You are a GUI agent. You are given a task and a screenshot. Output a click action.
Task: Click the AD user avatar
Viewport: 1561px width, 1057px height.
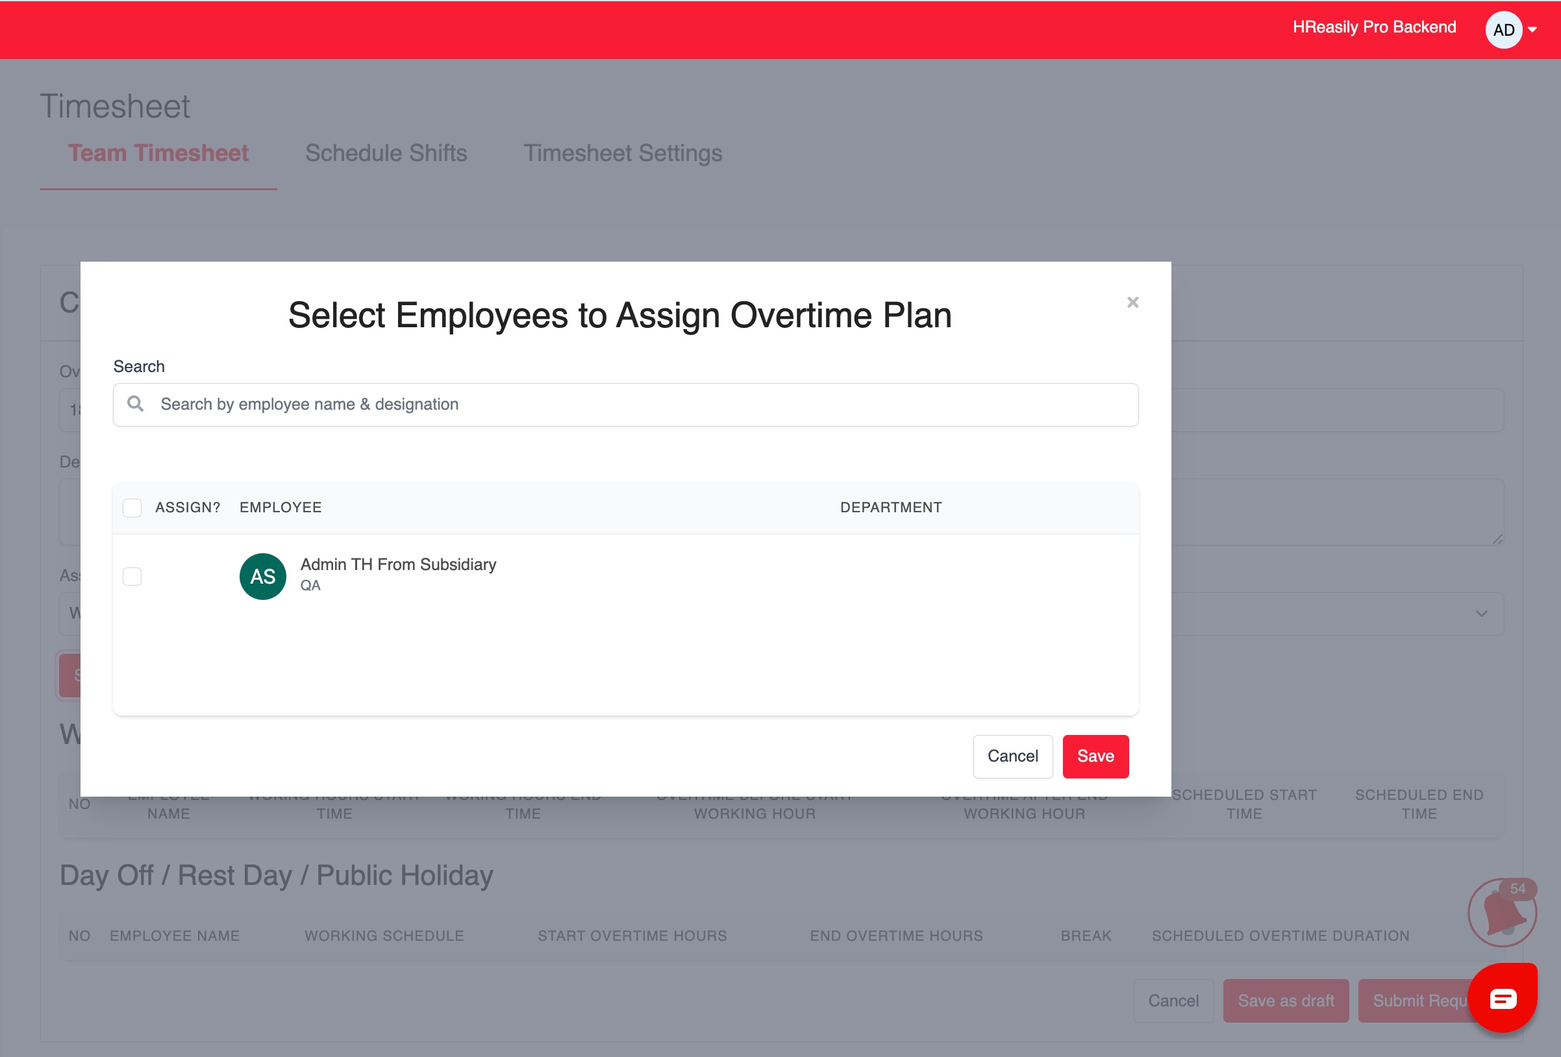(1503, 31)
